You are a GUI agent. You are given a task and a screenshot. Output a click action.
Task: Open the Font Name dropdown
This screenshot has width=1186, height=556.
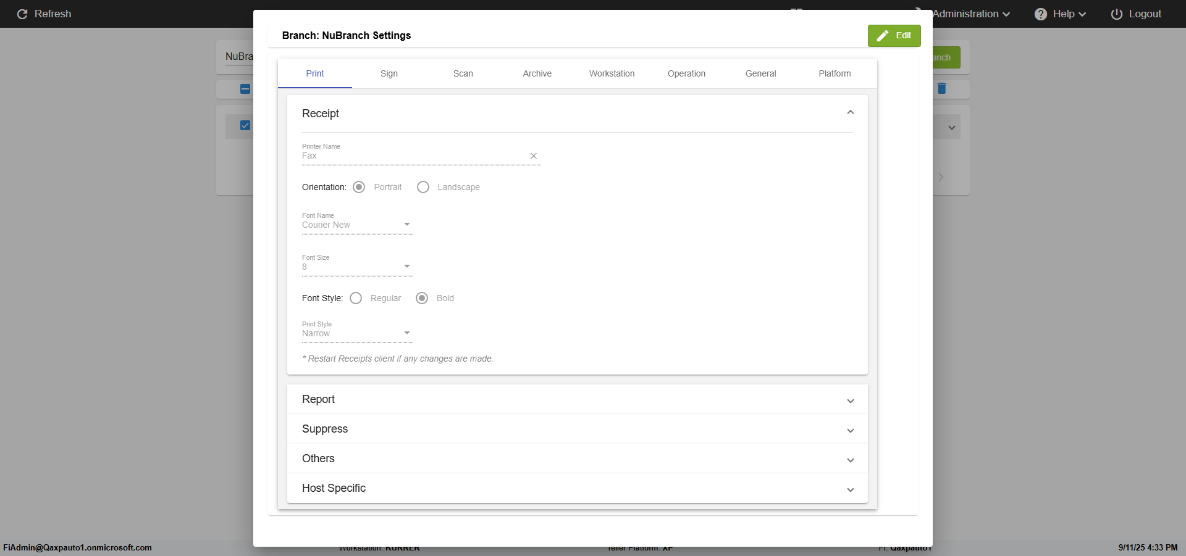click(357, 225)
